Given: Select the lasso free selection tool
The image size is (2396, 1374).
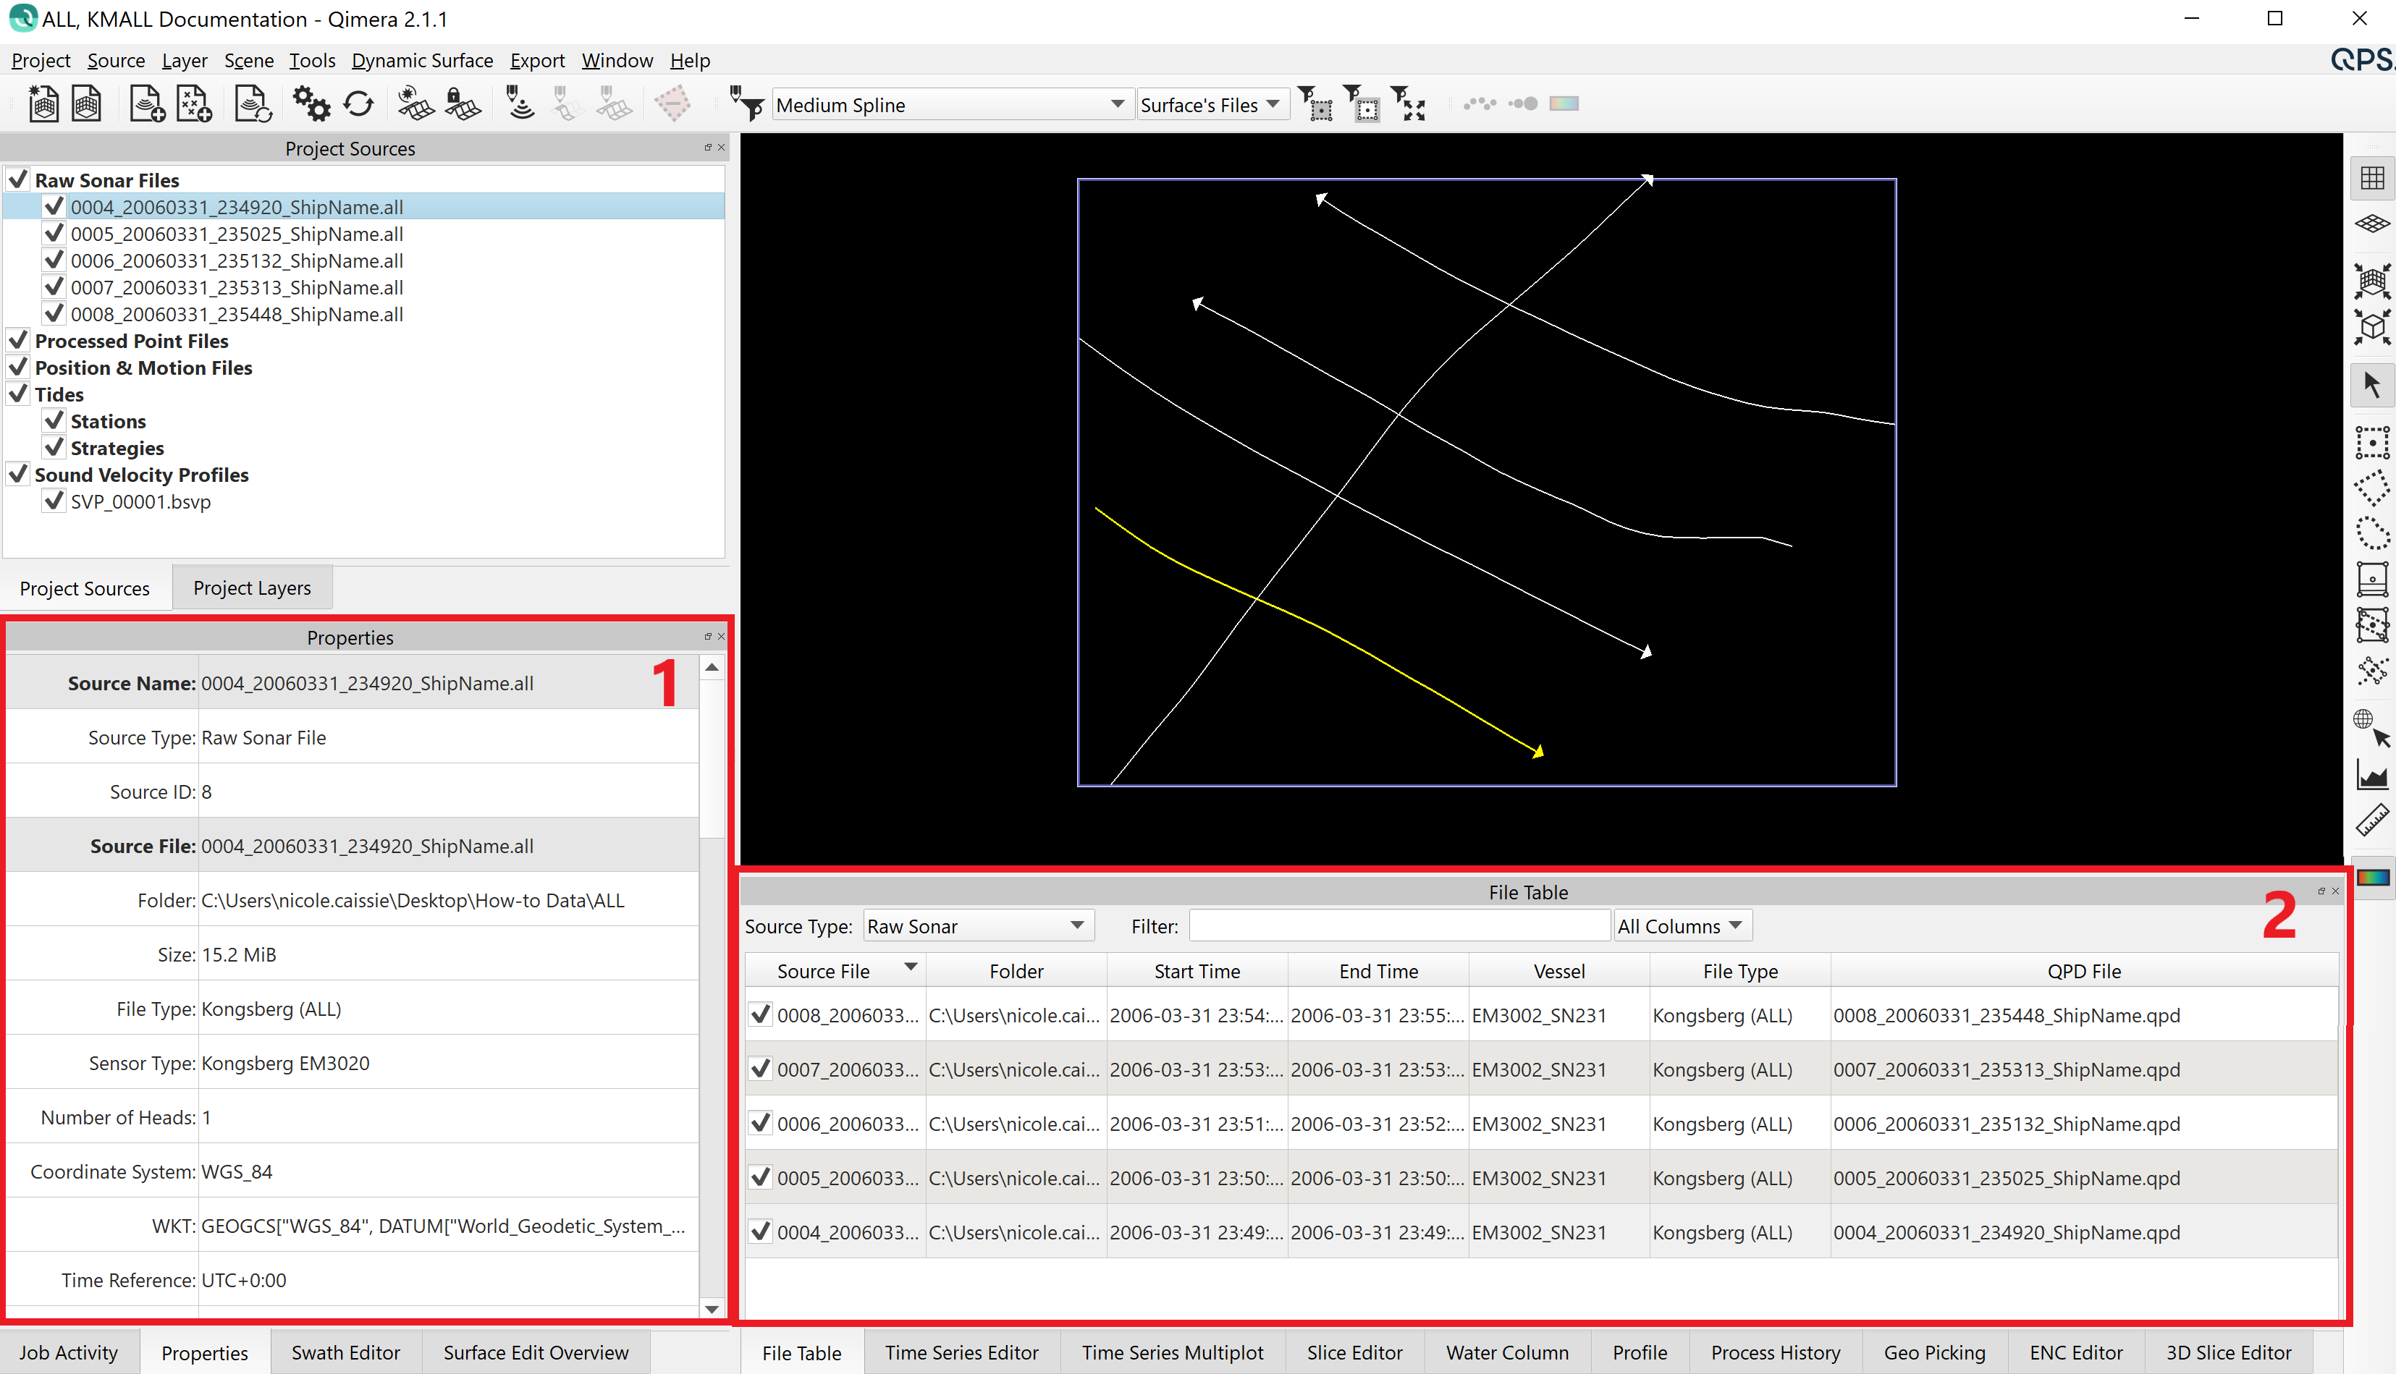Looking at the screenshot, I should click(2371, 534).
